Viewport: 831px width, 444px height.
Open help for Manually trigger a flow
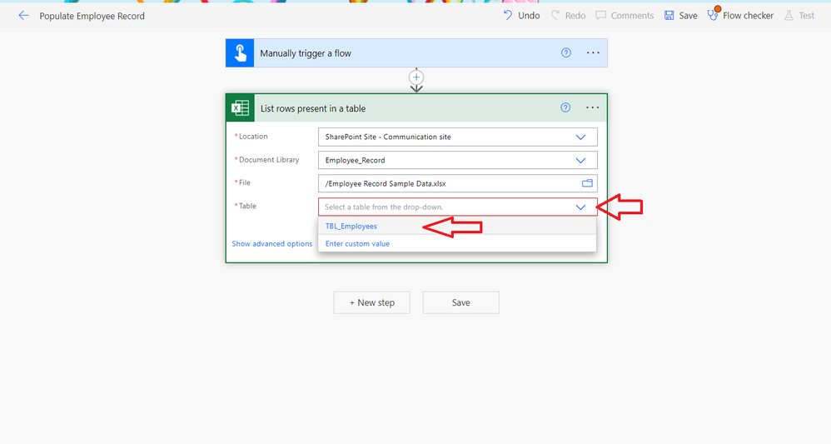pyautogui.click(x=566, y=52)
